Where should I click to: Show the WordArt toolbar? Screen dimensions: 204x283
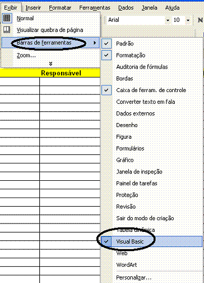tap(152, 265)
